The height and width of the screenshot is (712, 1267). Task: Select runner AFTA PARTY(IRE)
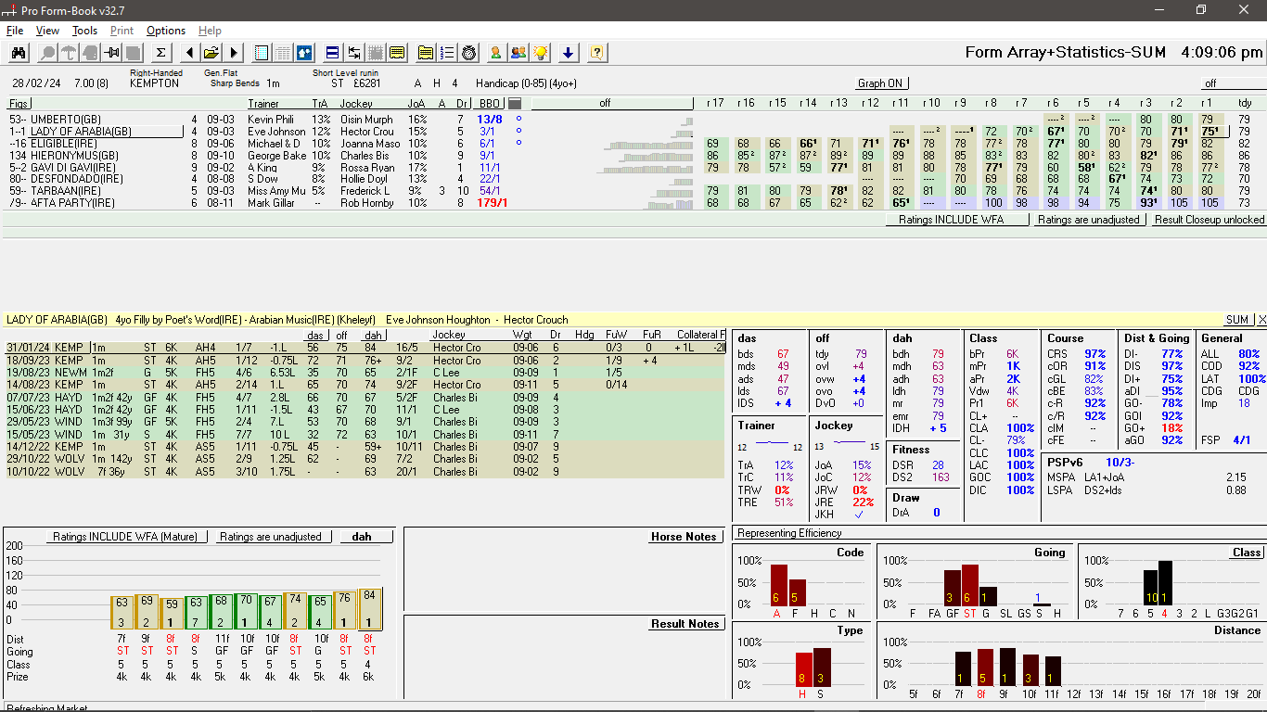72,203
